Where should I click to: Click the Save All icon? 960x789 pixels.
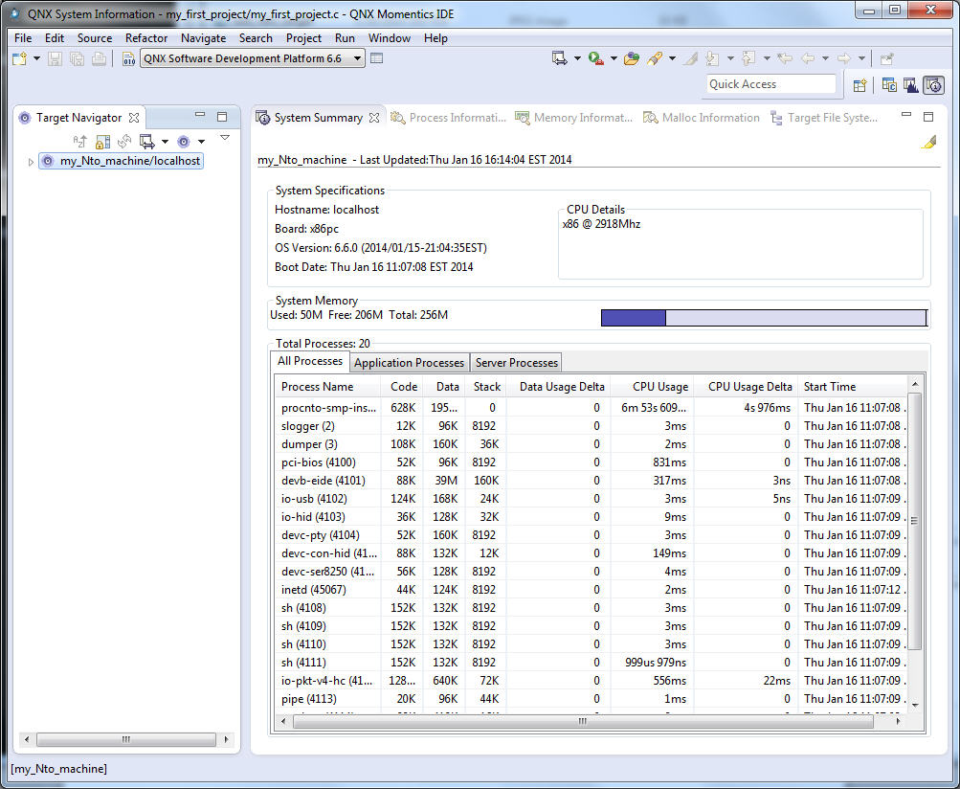pos(77,58)
